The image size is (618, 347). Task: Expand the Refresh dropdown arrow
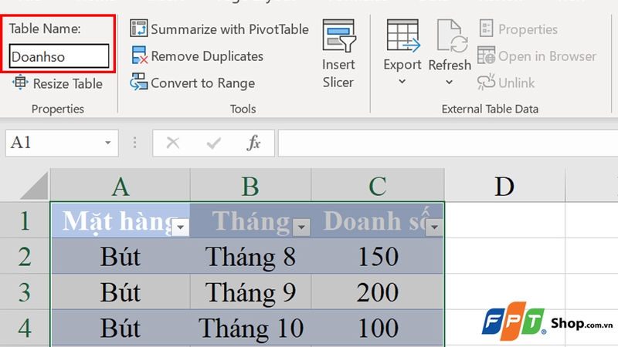point(450,82)
